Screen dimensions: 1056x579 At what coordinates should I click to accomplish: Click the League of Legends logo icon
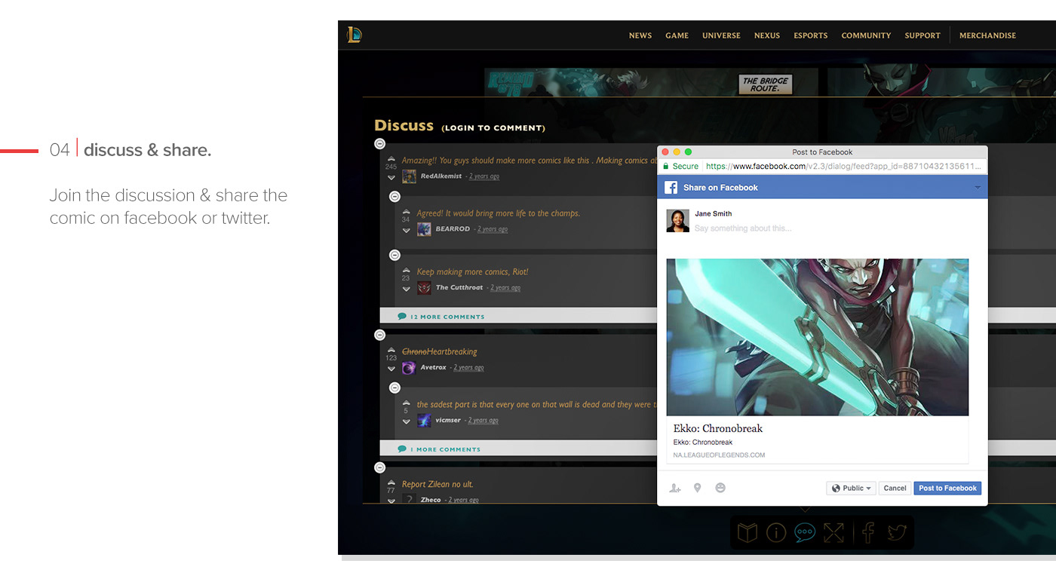tap(354, 35)
